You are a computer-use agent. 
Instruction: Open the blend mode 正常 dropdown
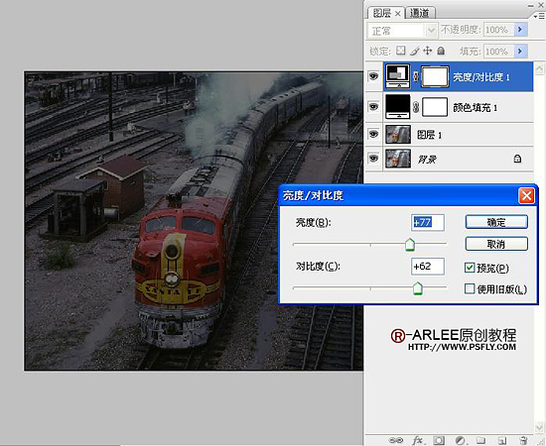[402, 31]
